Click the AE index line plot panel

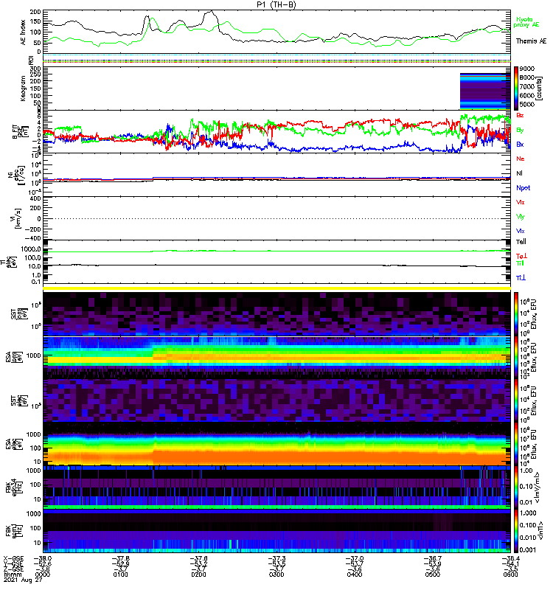point(277,32)
